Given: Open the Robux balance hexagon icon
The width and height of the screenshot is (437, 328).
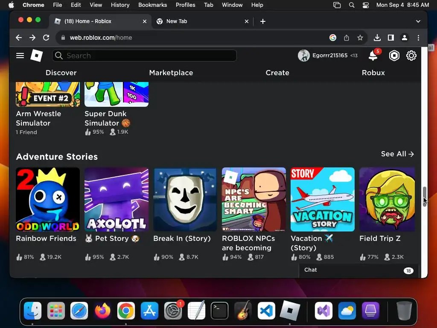Looking at the screenshot, I should click(394, 56).
